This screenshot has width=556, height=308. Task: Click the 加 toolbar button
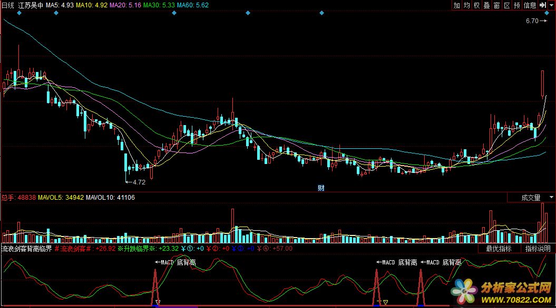coord(457,5)
